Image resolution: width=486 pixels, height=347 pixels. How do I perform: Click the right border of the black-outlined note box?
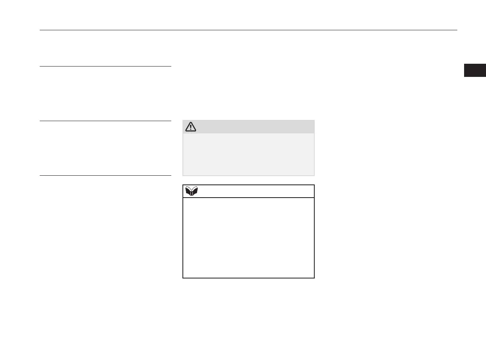point(314,237)
